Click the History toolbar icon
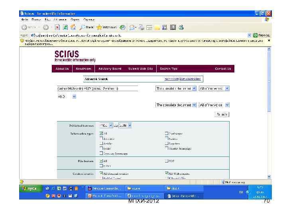Image resolution: width=287 pixels, height=215 pixels. (122, 27)
